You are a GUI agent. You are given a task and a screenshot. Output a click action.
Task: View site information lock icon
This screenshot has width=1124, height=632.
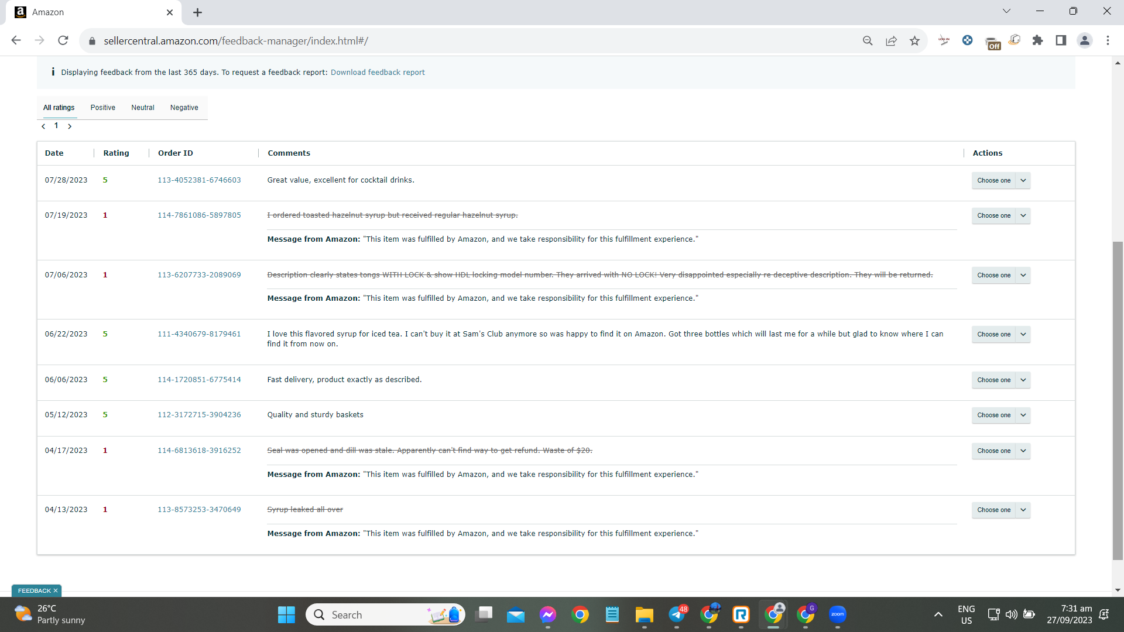91,41
